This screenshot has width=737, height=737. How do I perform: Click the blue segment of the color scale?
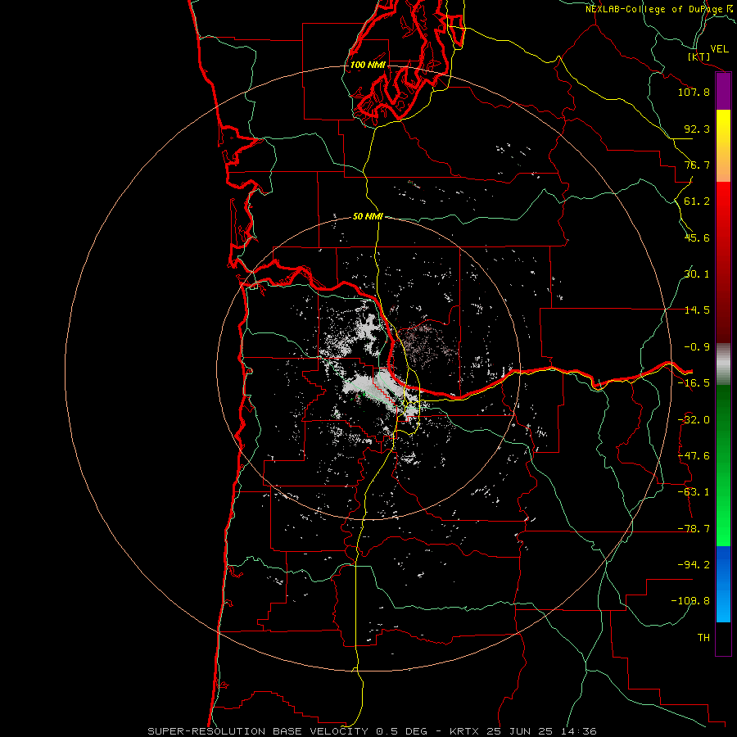(723, 584)
